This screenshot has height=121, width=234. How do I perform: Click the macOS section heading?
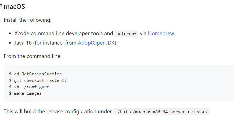(14, 7)
